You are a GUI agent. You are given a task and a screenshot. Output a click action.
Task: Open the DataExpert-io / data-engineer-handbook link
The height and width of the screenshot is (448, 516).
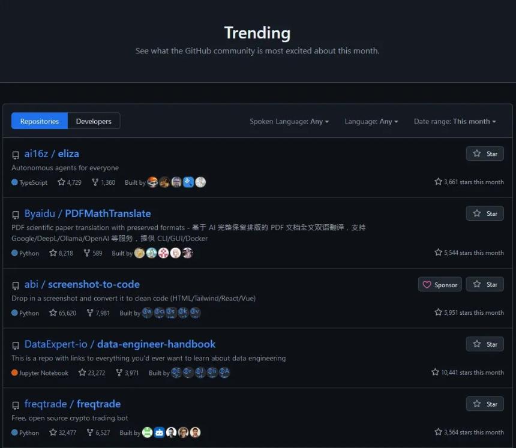[120, 344]
